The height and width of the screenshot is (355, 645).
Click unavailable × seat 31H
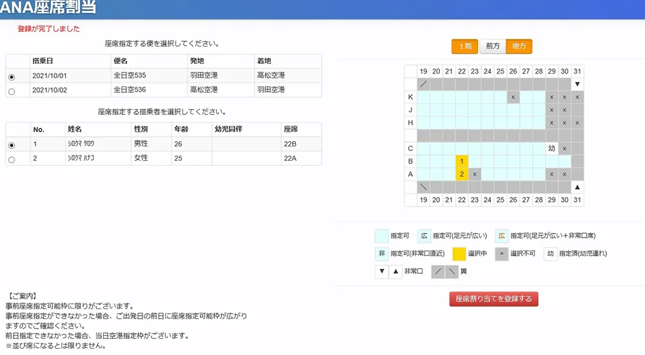pyautogui.click(x=577, y=123)
